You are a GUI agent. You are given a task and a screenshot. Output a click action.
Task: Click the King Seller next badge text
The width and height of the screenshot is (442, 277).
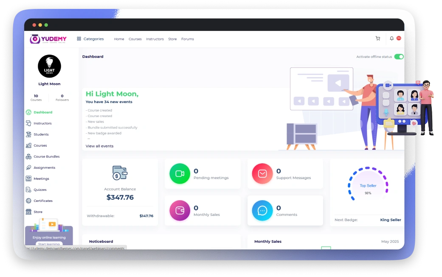click(x=391, y=220)
